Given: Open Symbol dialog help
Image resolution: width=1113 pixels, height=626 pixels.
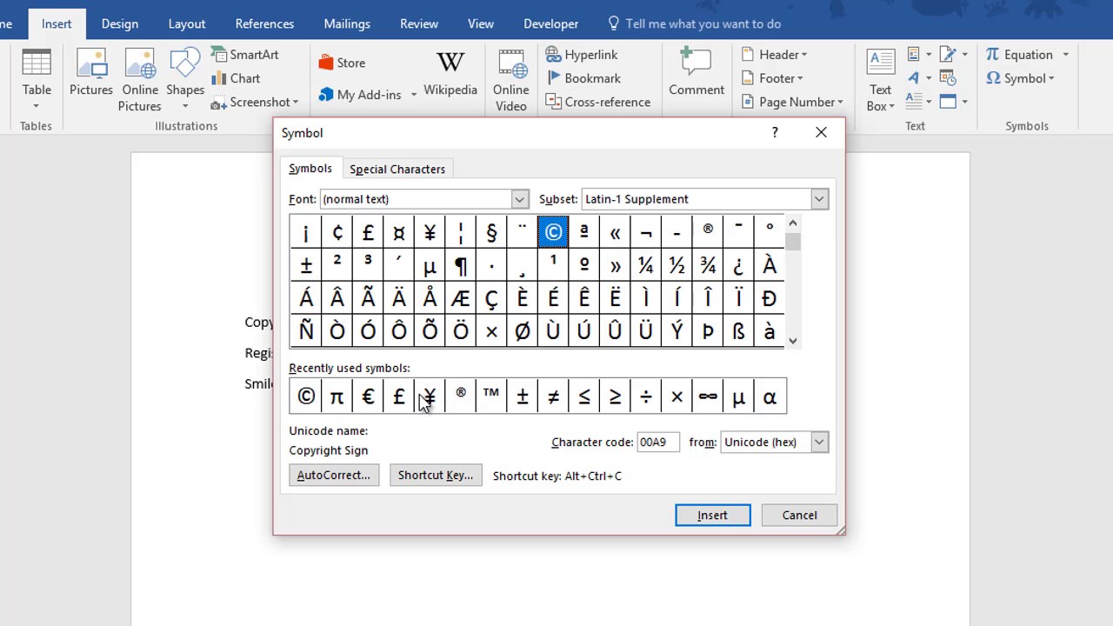Looking at the screenshot, I should 775,132.
